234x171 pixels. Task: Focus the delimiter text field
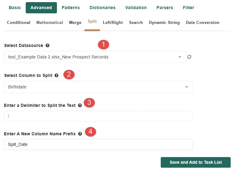coord(98,116)
